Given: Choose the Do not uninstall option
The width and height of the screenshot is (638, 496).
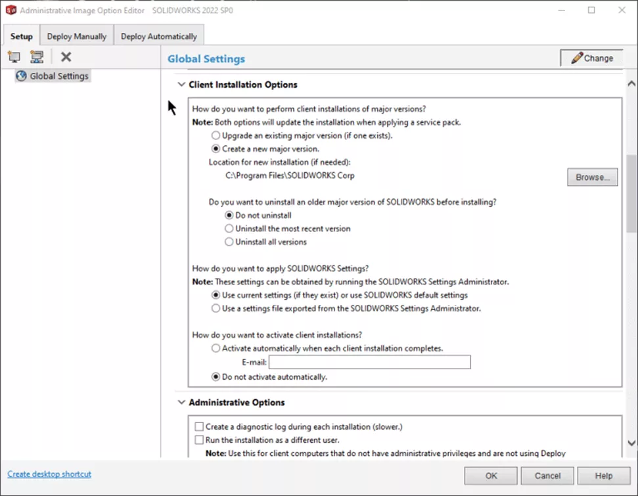Looking at the screenshot, I should pos(229,215).
